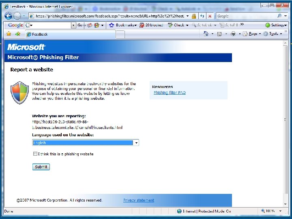Image resolution: width=292 pixels, height=219 pixels.
Task: Click the browser Back arrow button
Action: point(8,16)
